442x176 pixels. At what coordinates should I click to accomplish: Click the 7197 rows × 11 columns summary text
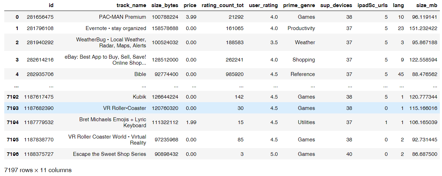coord(38,170)
